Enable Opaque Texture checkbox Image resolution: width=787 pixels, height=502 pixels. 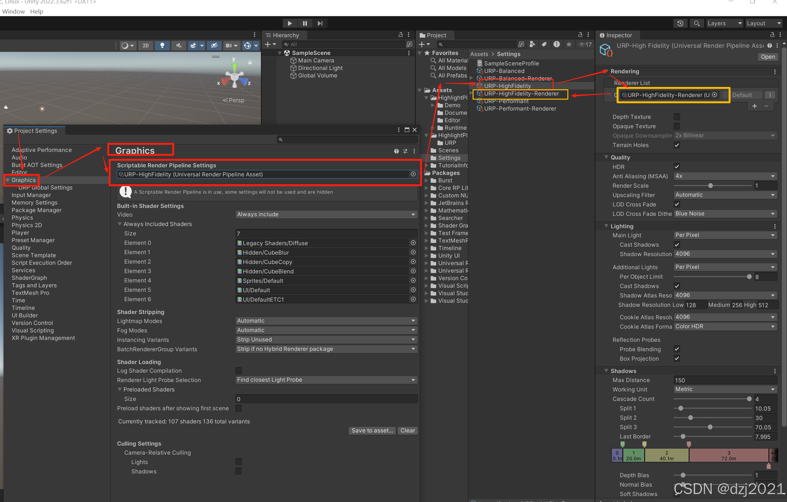coord(677,126)
